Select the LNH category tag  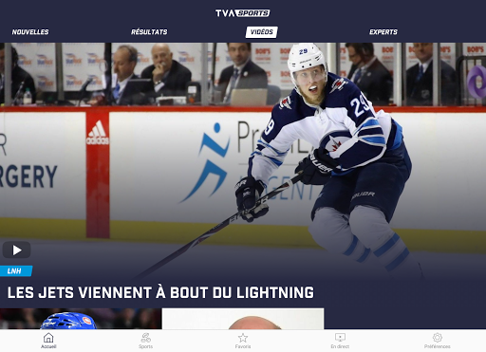16,271
